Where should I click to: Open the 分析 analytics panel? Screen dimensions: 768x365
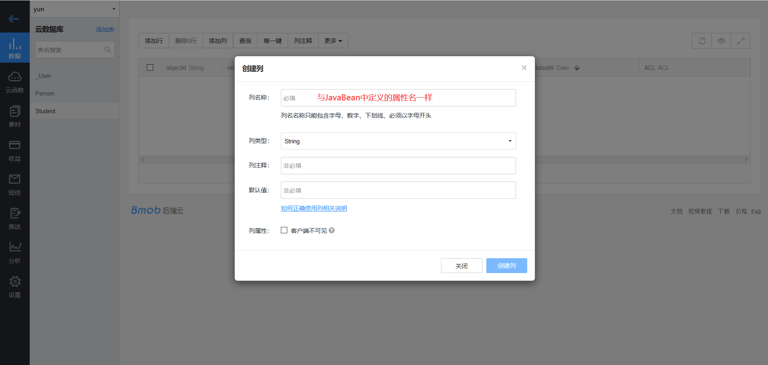15,252
